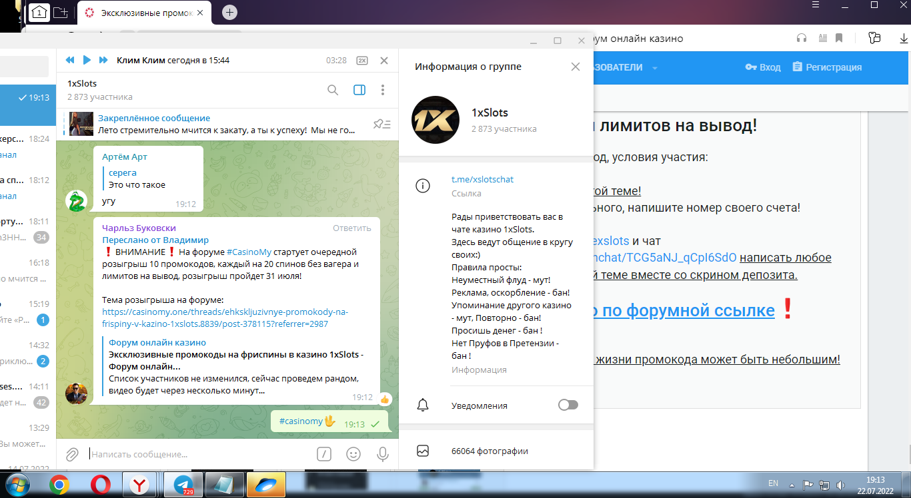Close the Информация о группе panel
Viewport: 911px width, 498px height.
pyautogui.click(x=576, y=67)
